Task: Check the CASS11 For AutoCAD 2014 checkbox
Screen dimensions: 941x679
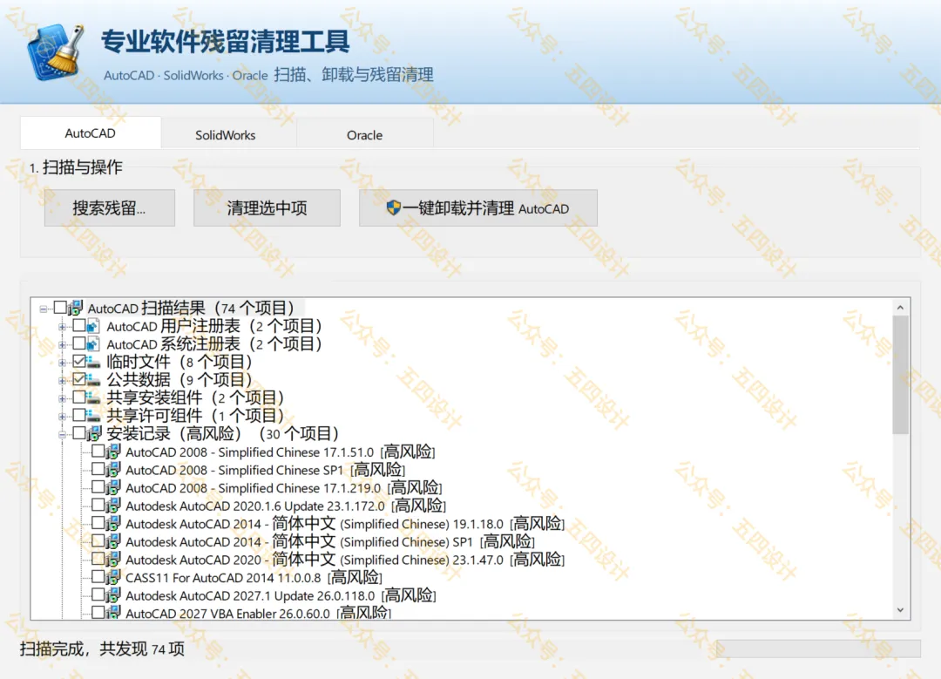Action: coord(98,577)
